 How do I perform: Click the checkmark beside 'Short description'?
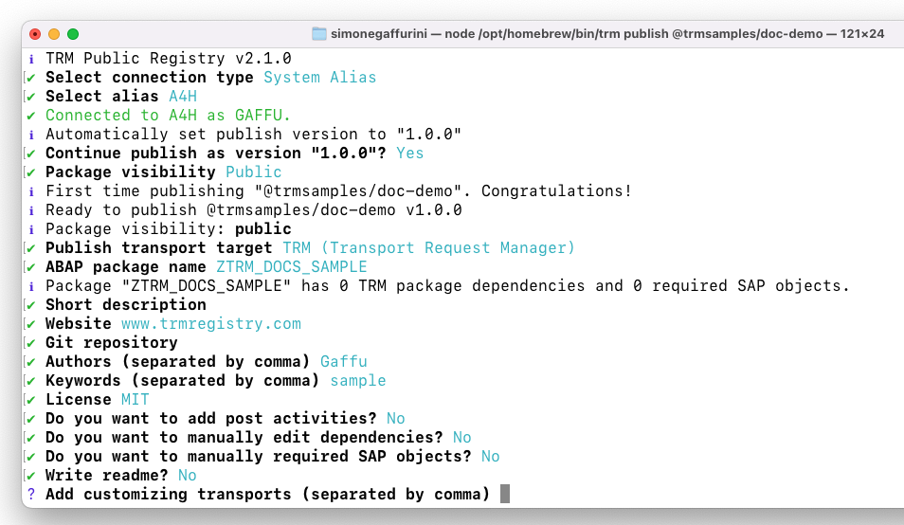tap(31, 305)
